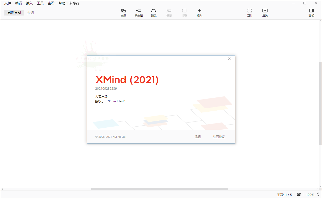This screenshot has height=199, width=322.
Task: Open the 帮助 help menu
Action: click(x=62, y=3)
